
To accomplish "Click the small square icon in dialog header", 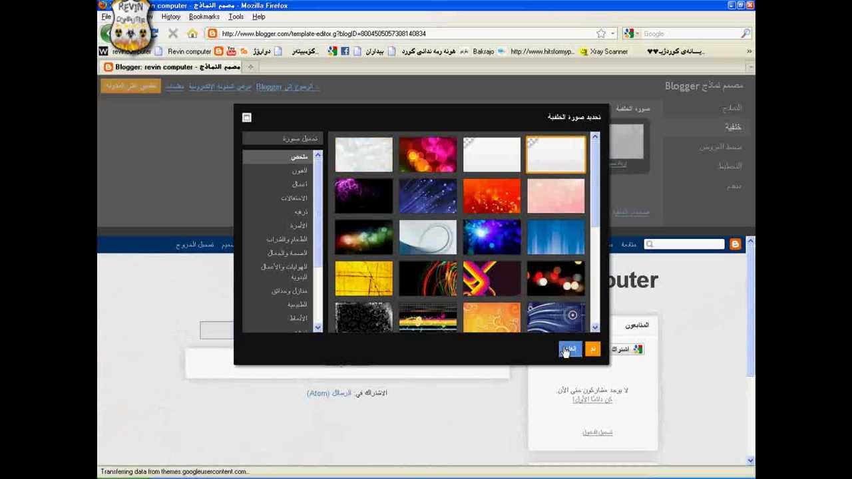I will pos(247,118).
